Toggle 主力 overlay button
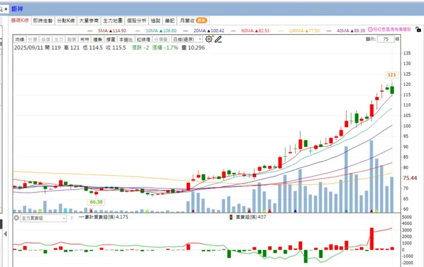Viewport: 424px width, 267px height. [58, 40]
